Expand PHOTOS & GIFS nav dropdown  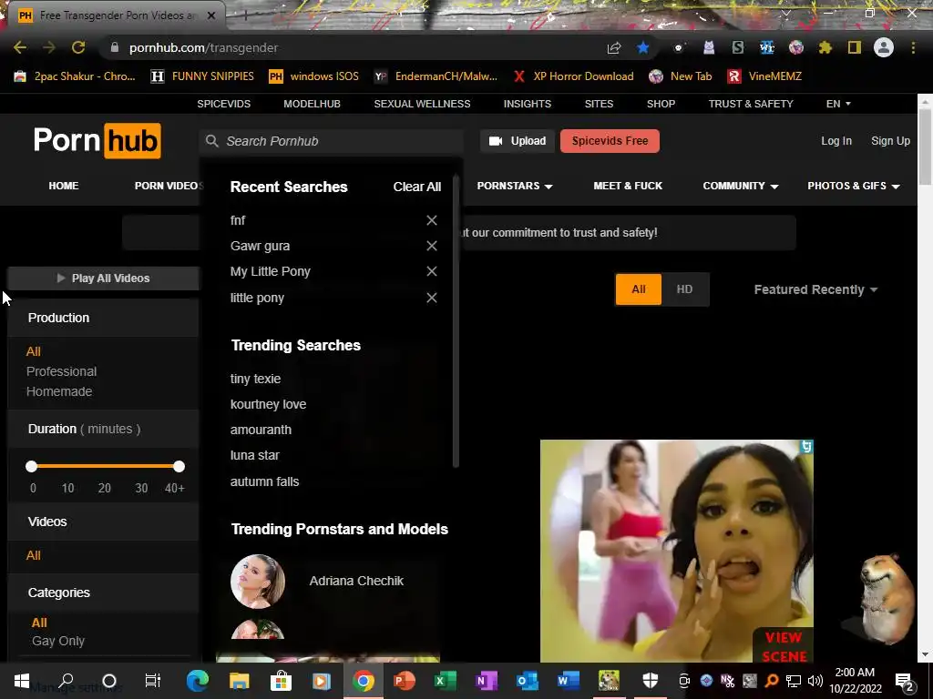pos(853,186)
